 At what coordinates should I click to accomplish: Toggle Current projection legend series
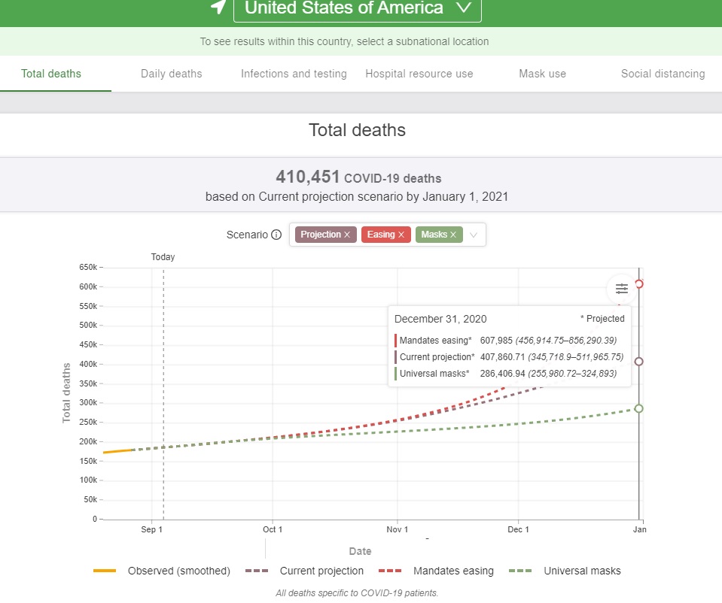pyautogui.click(x=305, y=571)
